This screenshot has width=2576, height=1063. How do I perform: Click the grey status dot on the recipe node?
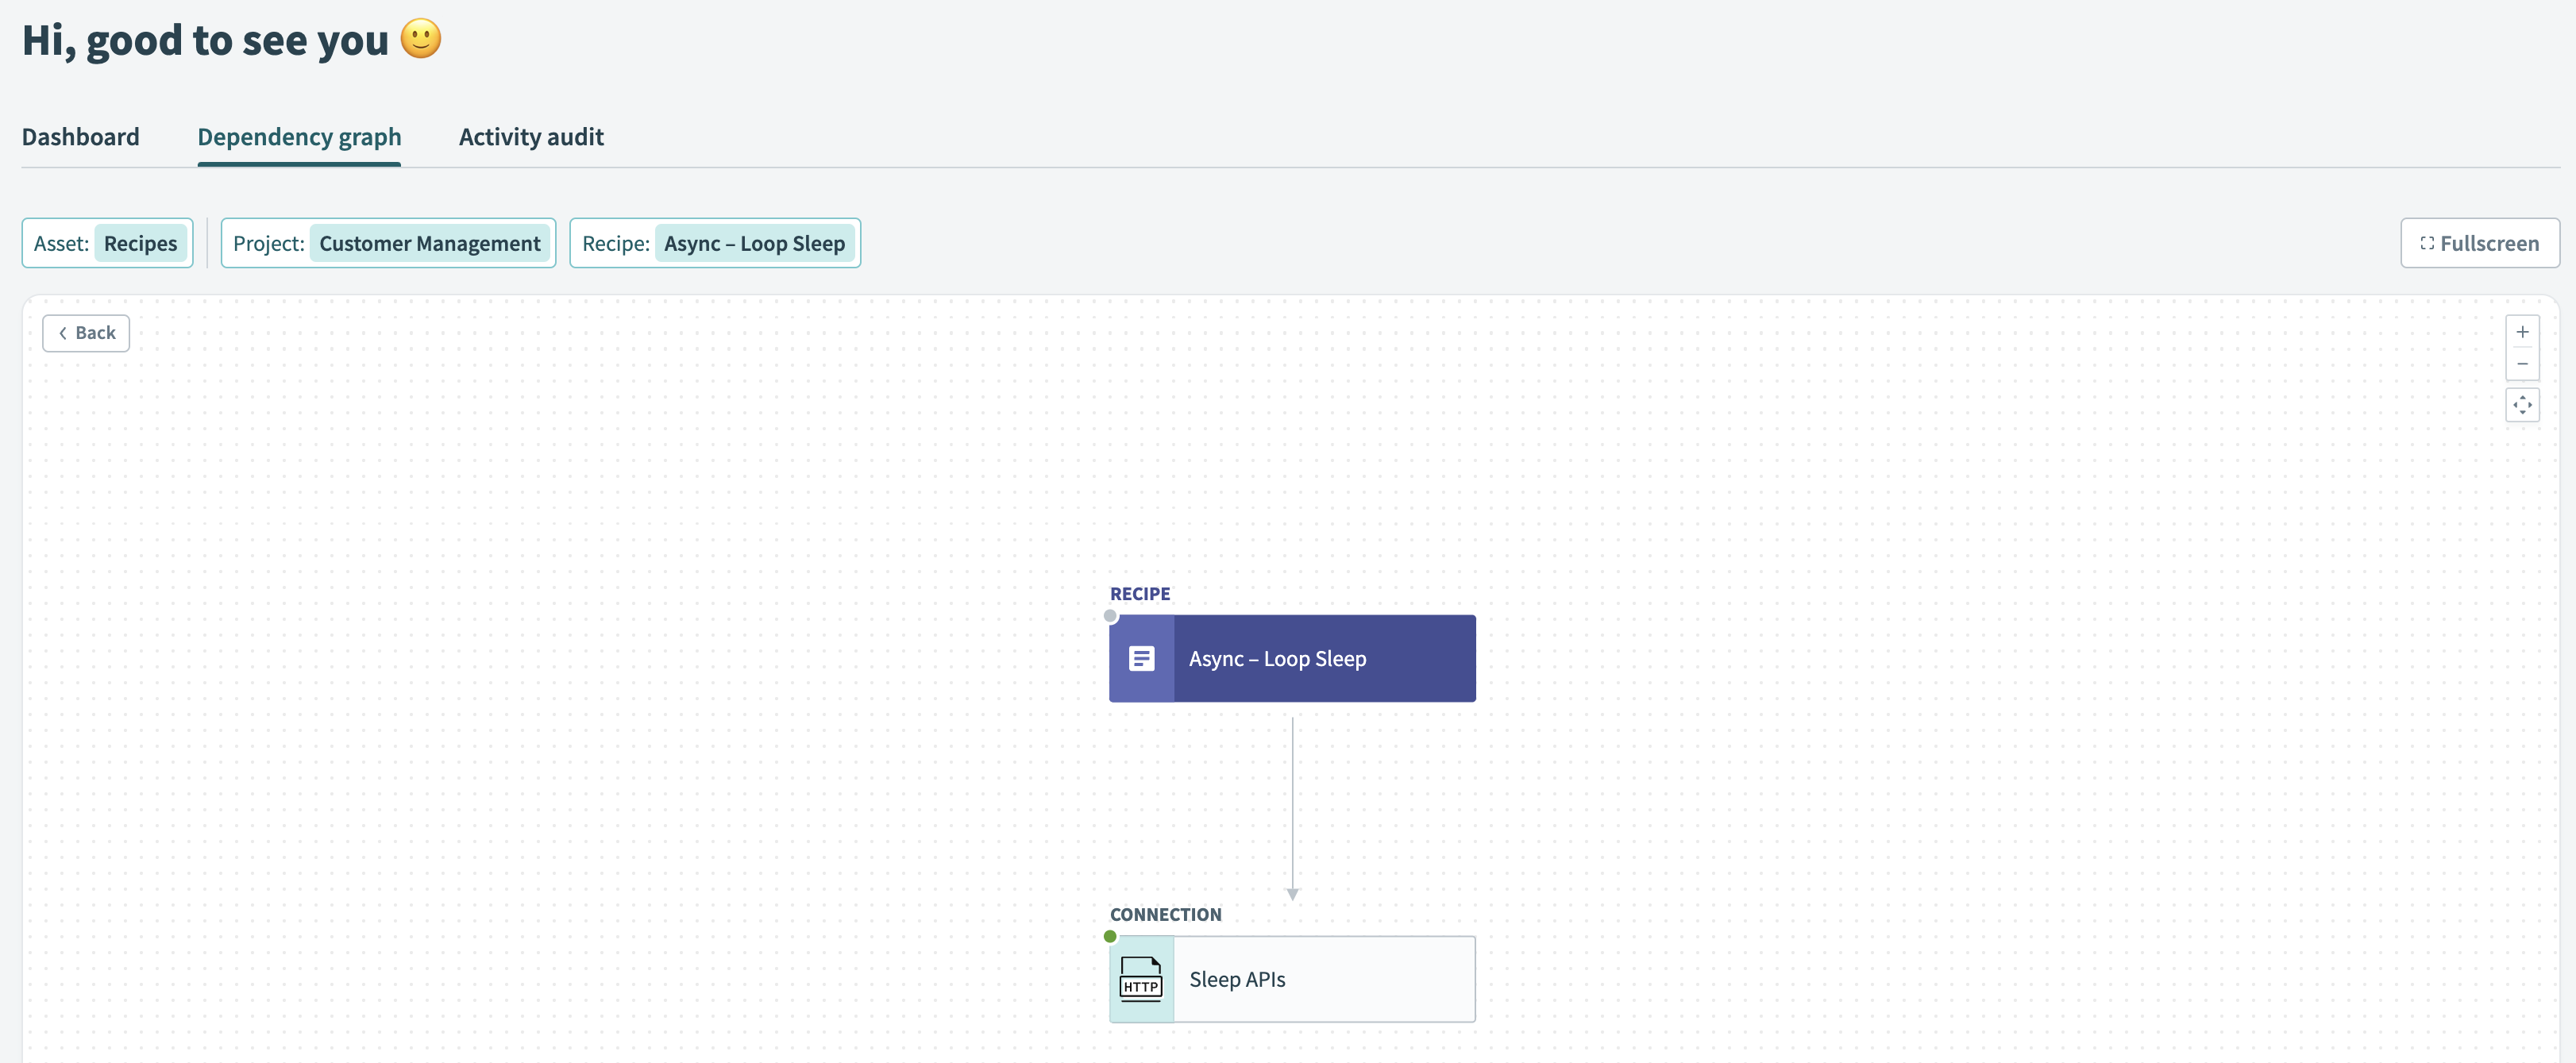pos(1110,616)
